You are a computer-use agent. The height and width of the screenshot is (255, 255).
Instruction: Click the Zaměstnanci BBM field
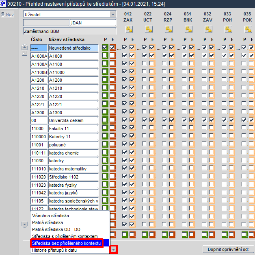tap(69, 31)
